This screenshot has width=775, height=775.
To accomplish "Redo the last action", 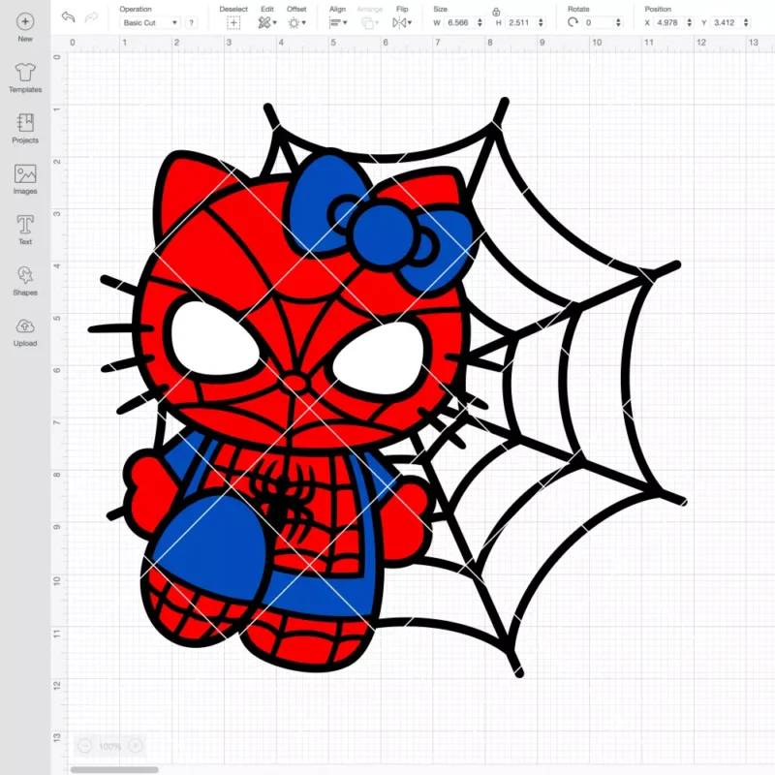I will [91, 17].
